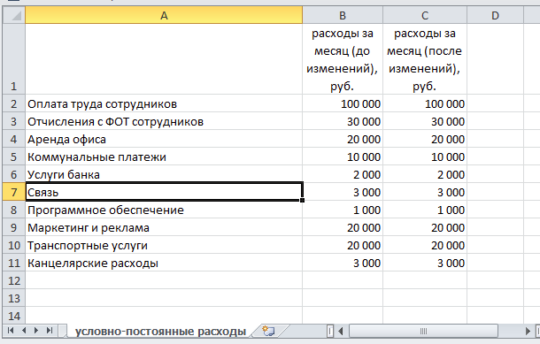Select row 5 header

14,157
